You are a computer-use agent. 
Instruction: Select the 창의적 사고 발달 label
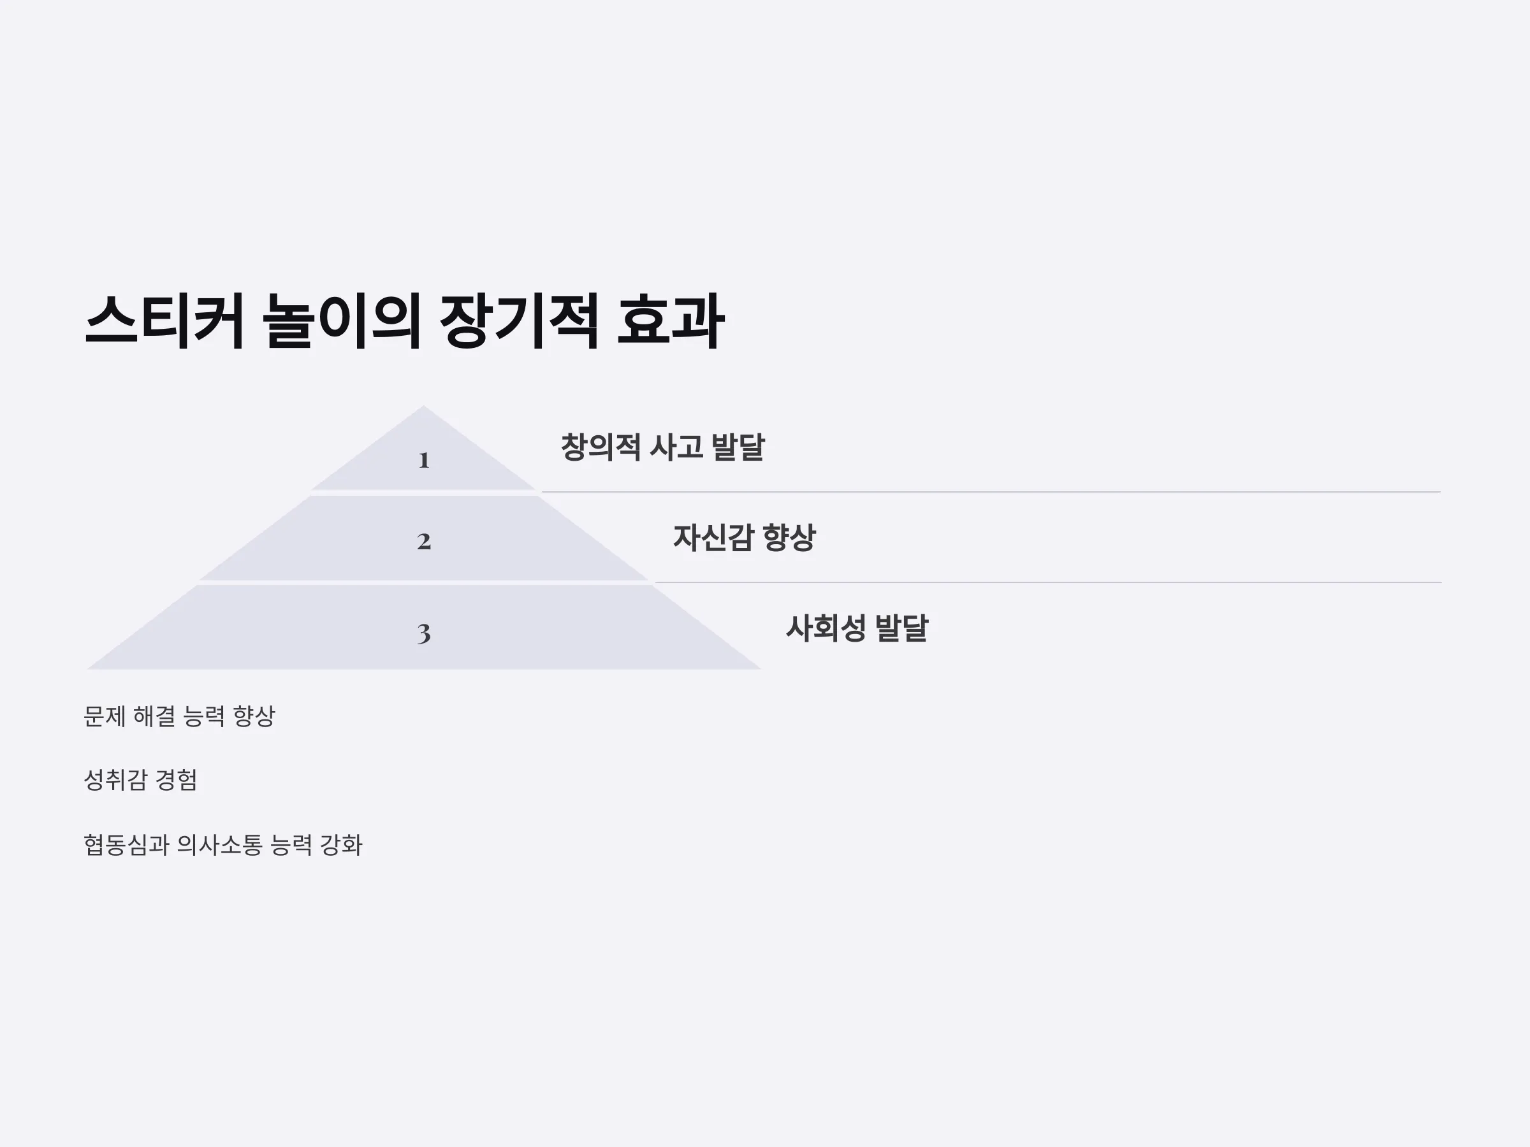point(662,447)
